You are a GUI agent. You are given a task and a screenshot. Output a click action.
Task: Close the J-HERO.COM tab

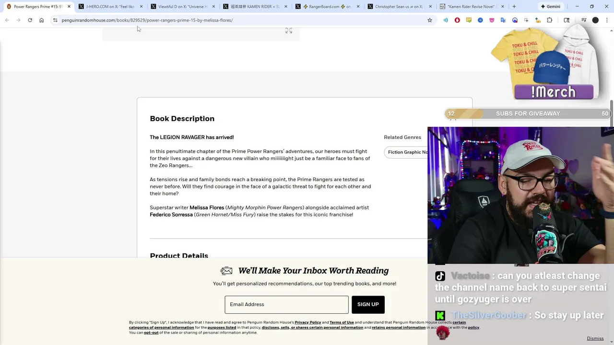click(x=141, y=6)
